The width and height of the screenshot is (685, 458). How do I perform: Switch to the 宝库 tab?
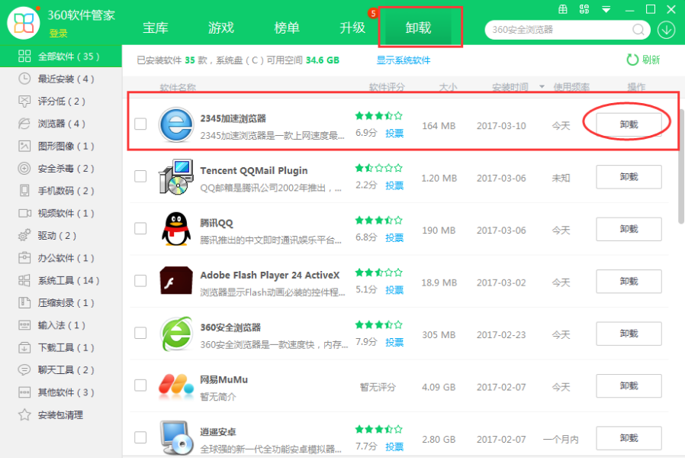click(x=156, y=28)
